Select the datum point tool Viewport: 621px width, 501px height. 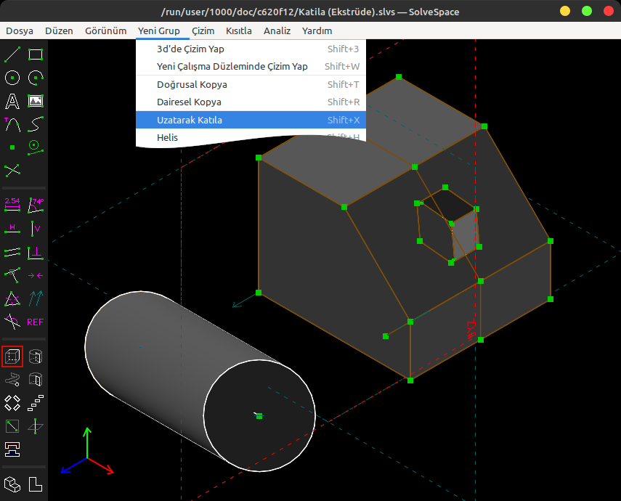click(x=12, y=147)
